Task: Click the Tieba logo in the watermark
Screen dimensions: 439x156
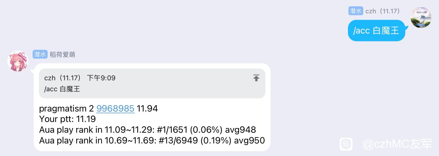Action: point(346,144)
